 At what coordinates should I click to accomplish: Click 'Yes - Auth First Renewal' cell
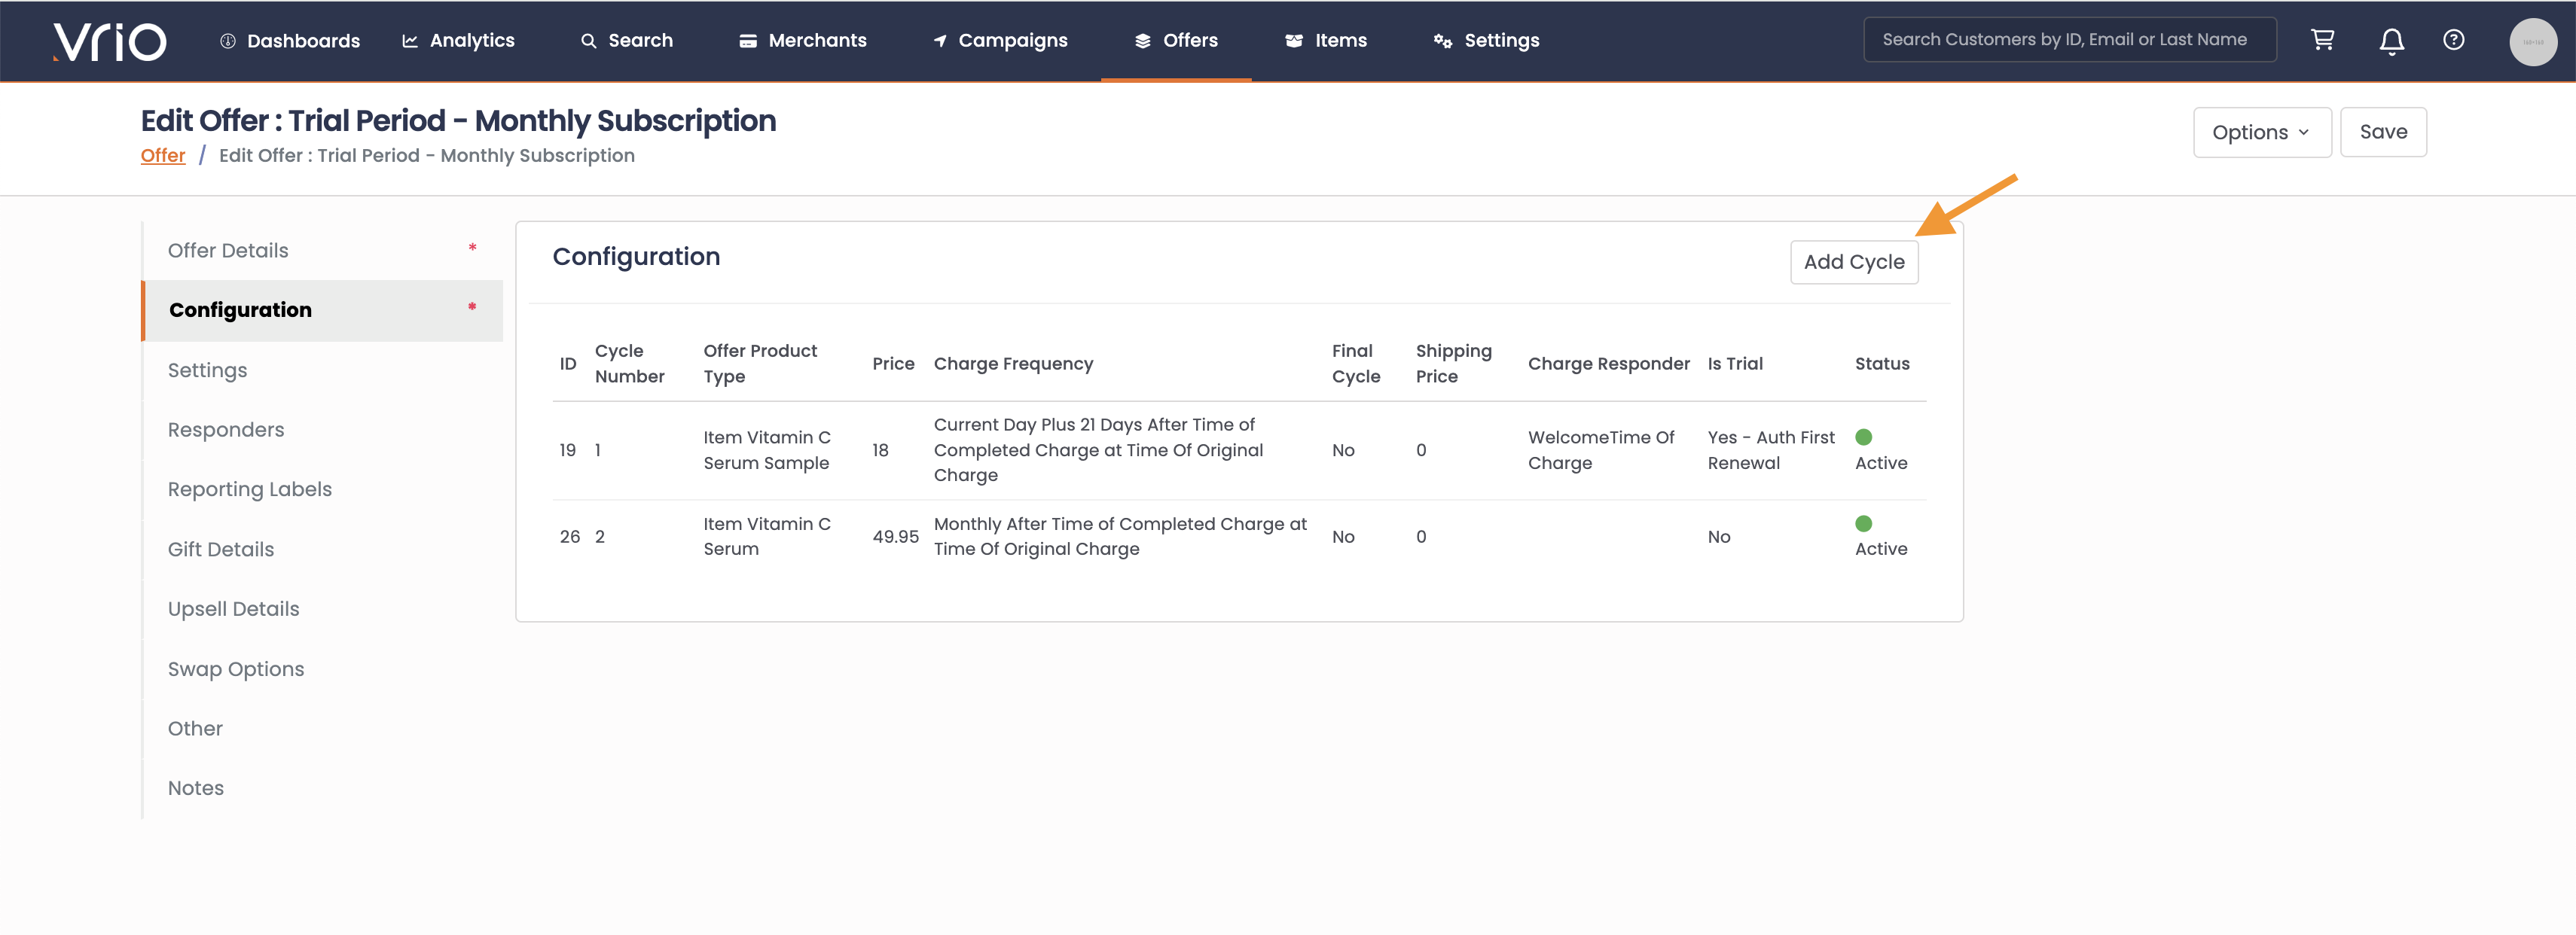point(1771,451)
